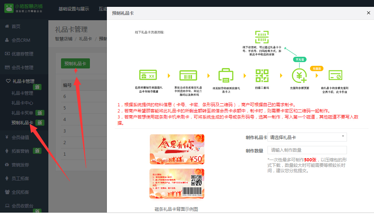Click the yen icon beside 会员储值

(x=7, y=137)
